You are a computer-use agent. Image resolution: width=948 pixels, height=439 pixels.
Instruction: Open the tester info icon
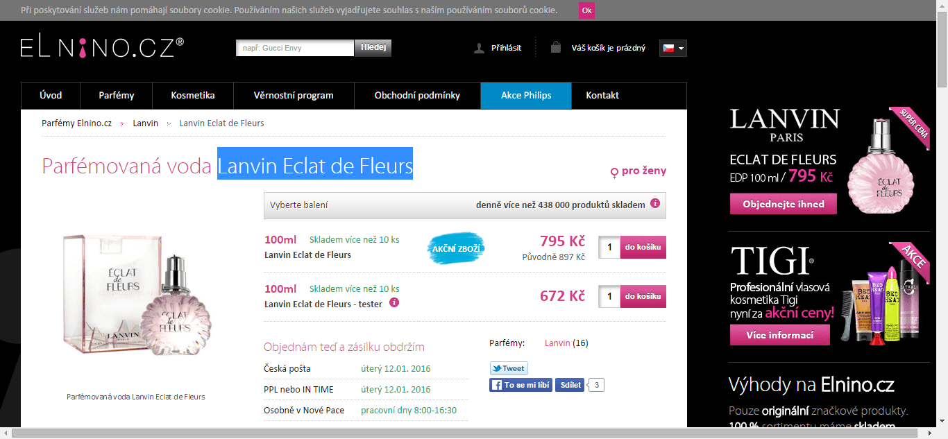tap(394, 303)
